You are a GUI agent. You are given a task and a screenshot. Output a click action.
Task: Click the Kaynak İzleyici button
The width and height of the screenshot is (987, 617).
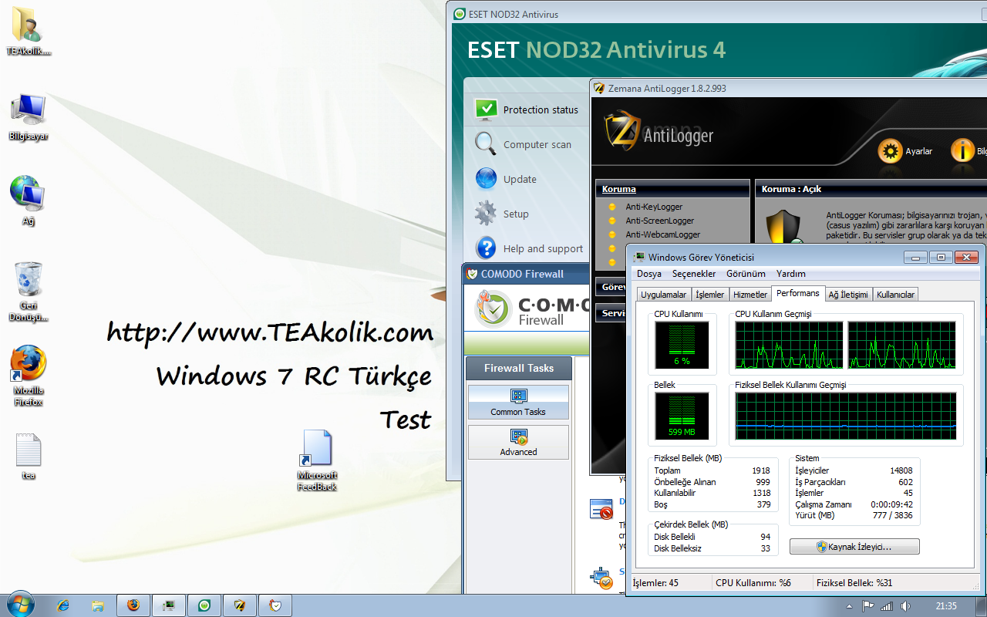point(854,547)
